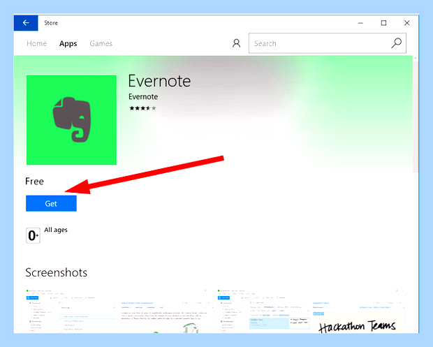Switch to the Home tab

[36, 43]
